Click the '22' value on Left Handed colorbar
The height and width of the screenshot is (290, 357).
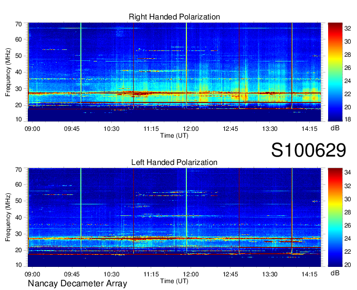click(x=348, y=252)
